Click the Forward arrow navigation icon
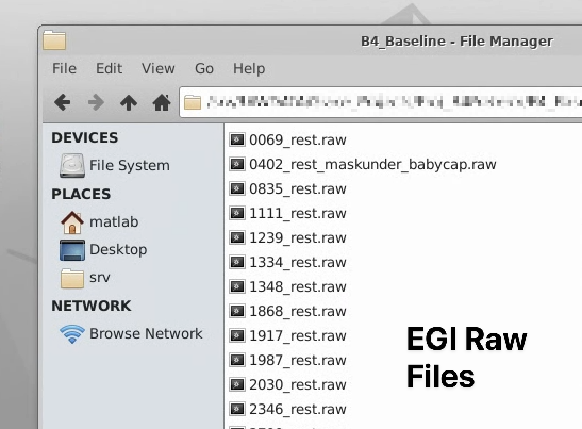This screenshot has height=429, width=582. (x=96, y=102)
